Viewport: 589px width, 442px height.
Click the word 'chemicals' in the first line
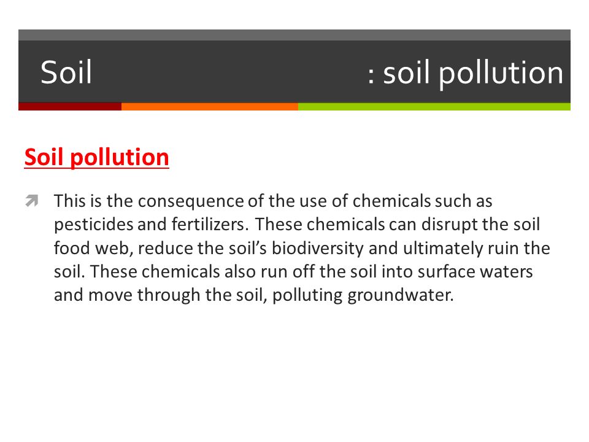tap(391, 201)
